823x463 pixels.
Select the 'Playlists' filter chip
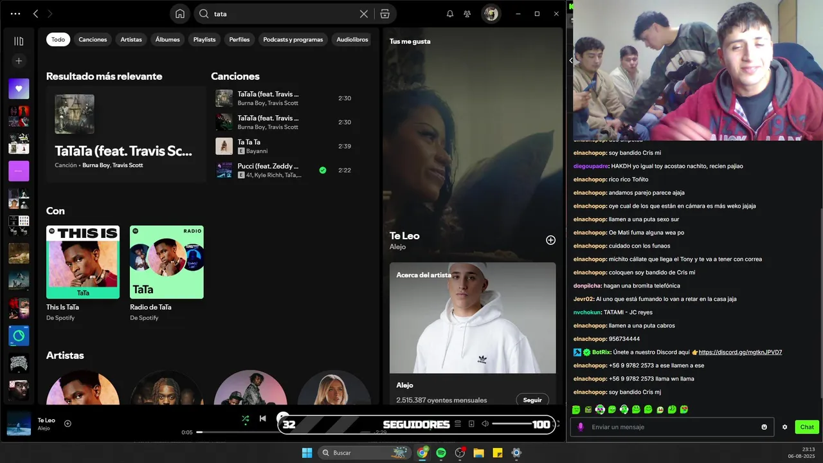204,39
